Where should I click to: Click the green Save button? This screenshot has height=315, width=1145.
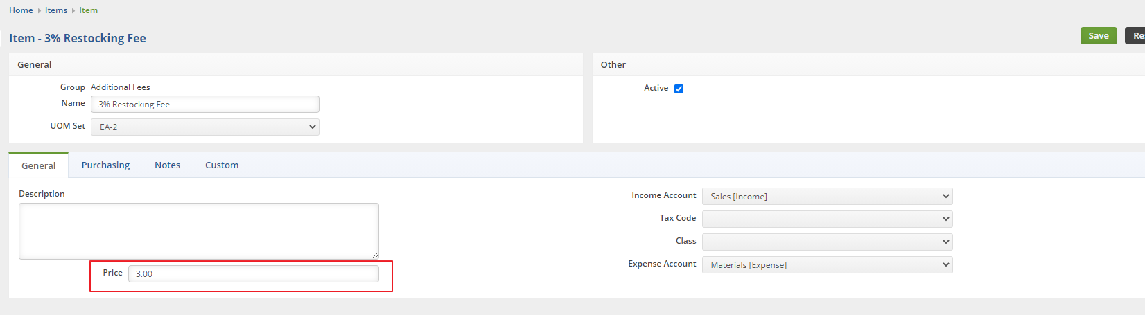pos(1098,36)
